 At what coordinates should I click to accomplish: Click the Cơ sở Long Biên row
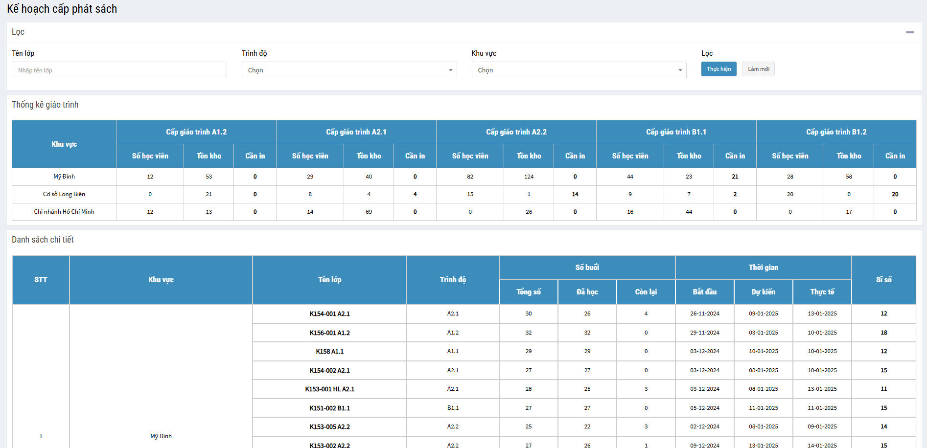[x=64, y=194]
